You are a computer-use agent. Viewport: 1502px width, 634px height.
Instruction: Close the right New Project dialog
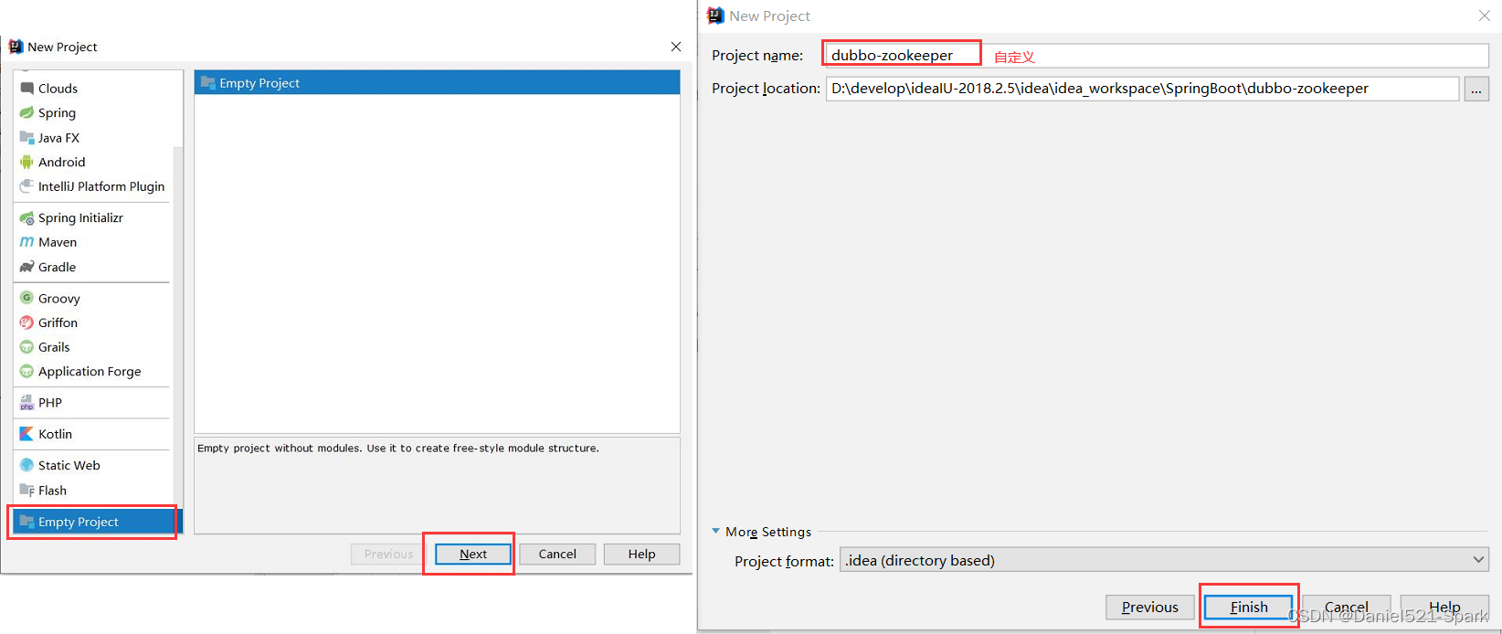pyautogui.click(x=1485, y=16)
